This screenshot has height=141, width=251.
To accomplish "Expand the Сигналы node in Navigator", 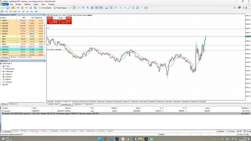I will click(x=1, y=82).
